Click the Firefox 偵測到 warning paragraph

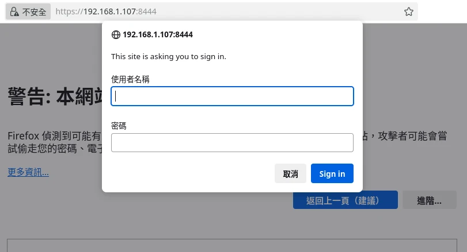(x=55, y=137)
